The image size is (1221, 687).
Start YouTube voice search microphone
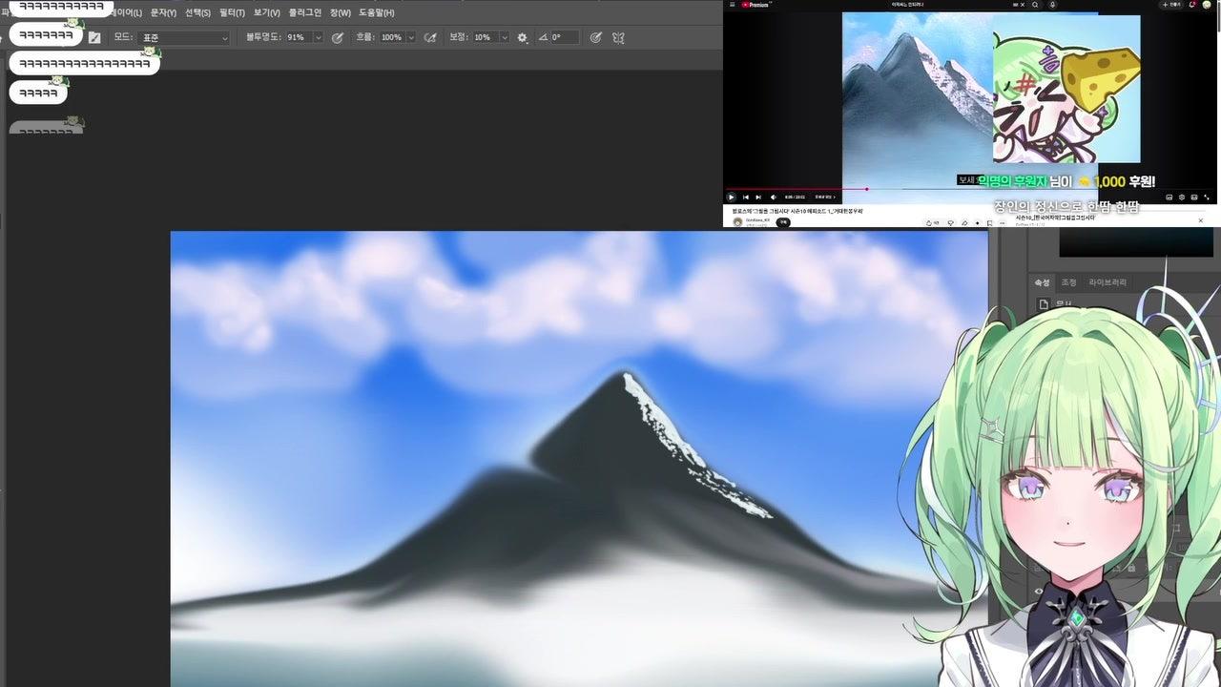(1053, 5)
